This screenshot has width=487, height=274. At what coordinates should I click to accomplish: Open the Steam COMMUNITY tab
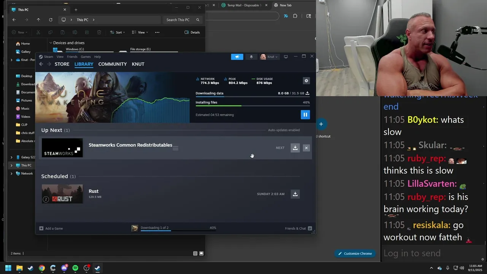click(x=112, y=64)
